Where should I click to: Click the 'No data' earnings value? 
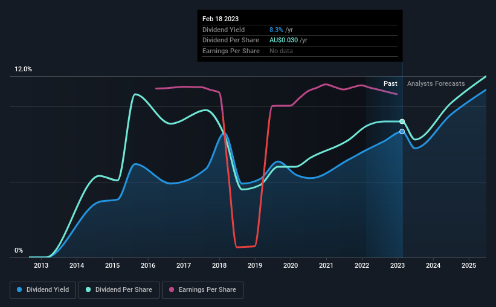[x=281, y=51]
